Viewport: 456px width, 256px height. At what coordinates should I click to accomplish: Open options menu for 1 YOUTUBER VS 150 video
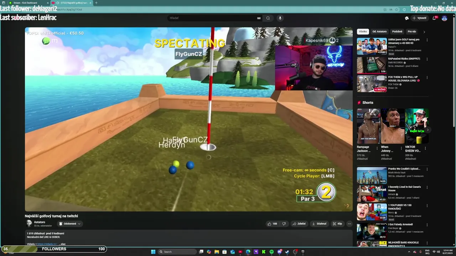tap(427, 206)
